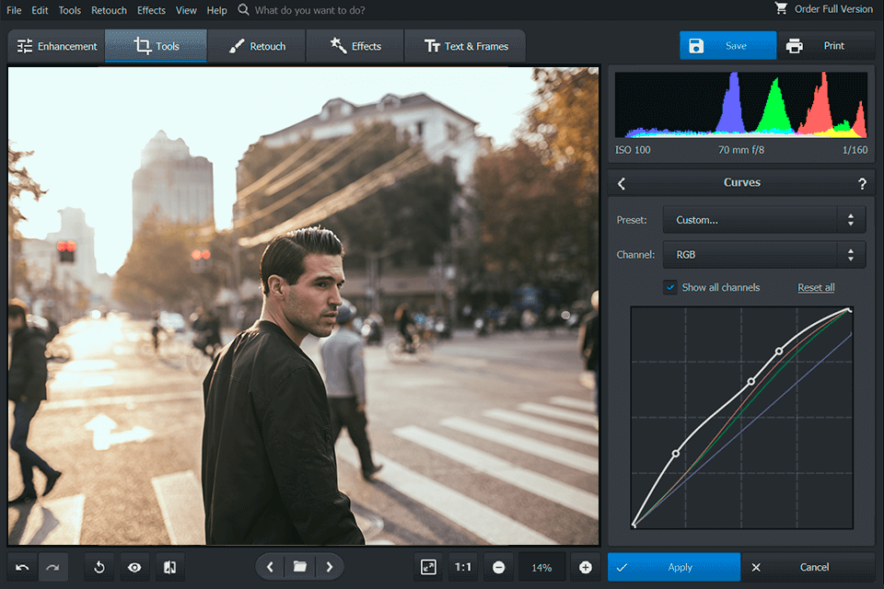The width and height of the screenshot is (884, 589).
Task: Zoom in with the plus button
Action: 585,568
